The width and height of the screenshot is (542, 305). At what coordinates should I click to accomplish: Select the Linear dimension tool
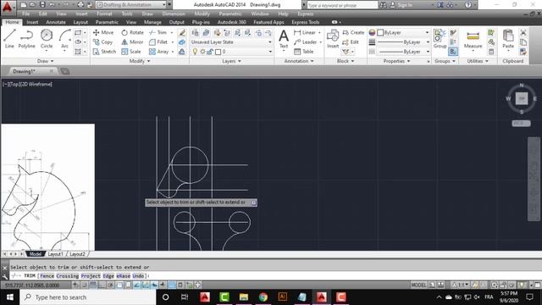(305, 32)
